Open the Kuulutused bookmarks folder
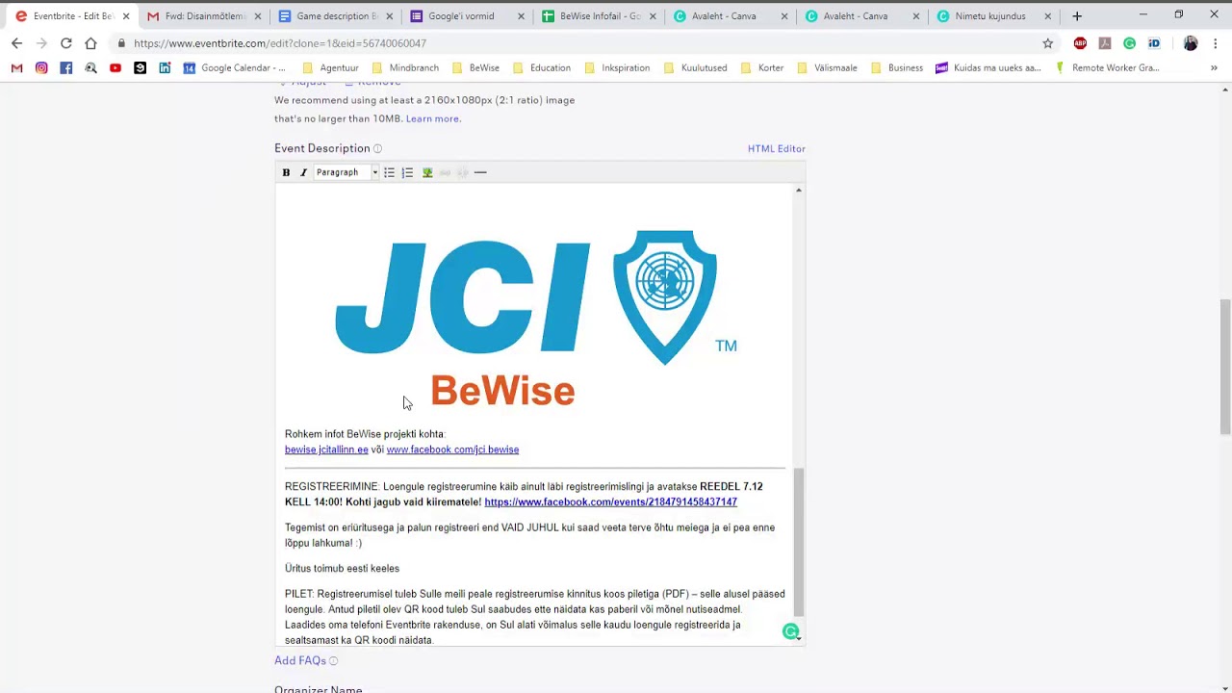 (695, 68)
